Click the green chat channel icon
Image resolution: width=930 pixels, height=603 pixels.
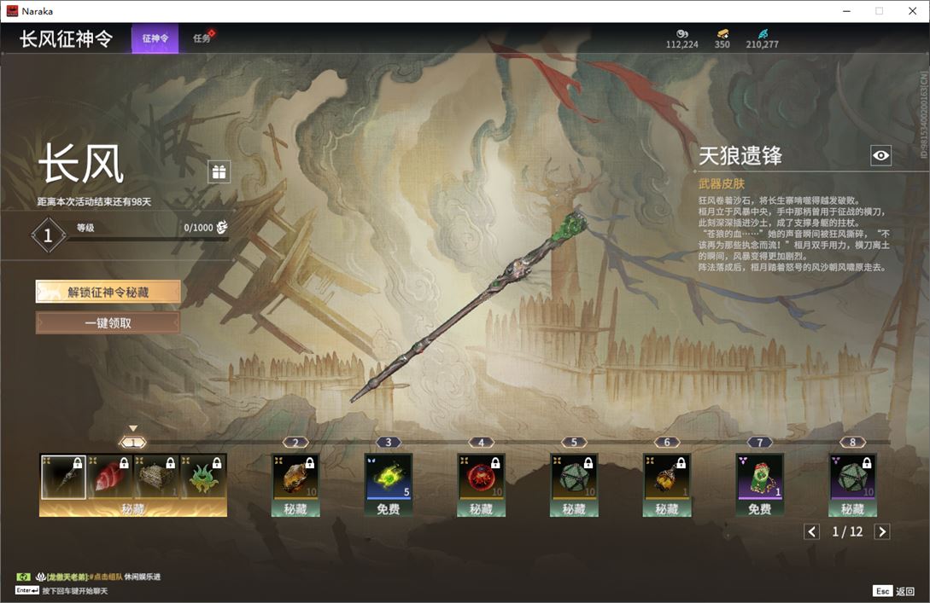(23, 577)
